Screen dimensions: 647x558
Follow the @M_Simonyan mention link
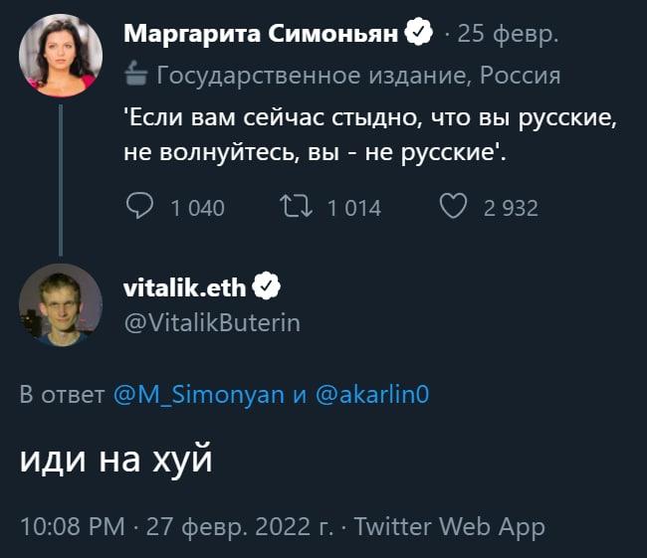[198, 395]
